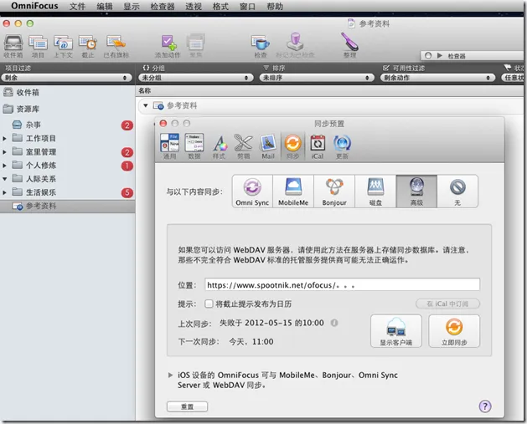Open the iCal preferences pane
The width and height of the screenshot is (527, 424).
click(x=318, y=146)
